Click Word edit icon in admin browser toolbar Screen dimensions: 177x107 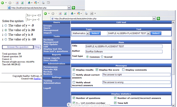(91, 13)
